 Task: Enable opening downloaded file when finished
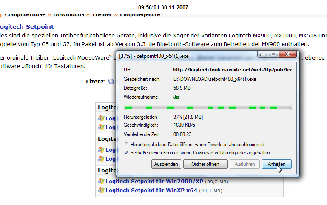click(x=126, y=144)
